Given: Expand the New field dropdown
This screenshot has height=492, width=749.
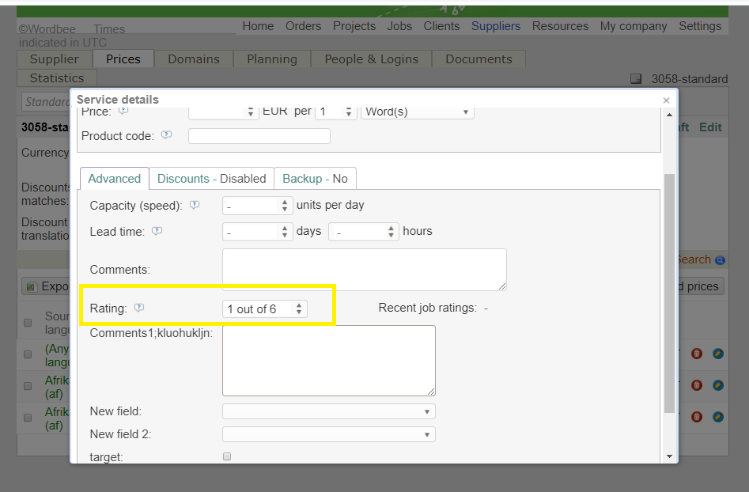Looking at the screenshot, I should coord(328,411).
